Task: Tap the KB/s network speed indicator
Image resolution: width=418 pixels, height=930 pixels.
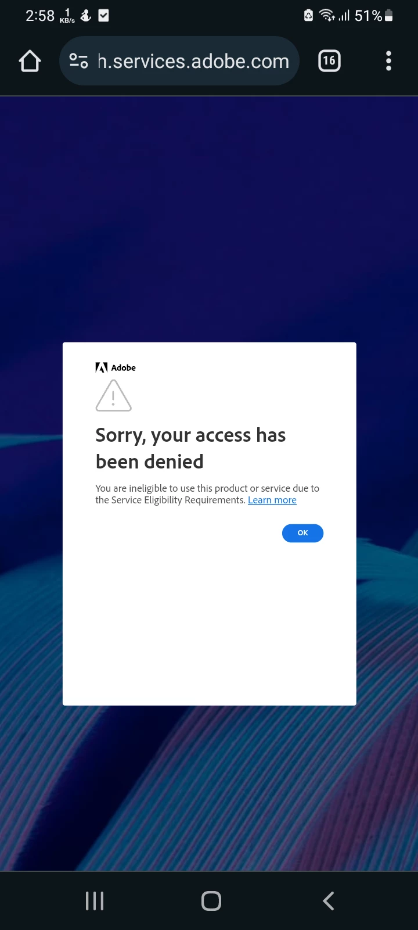Action: coord(67,16)
